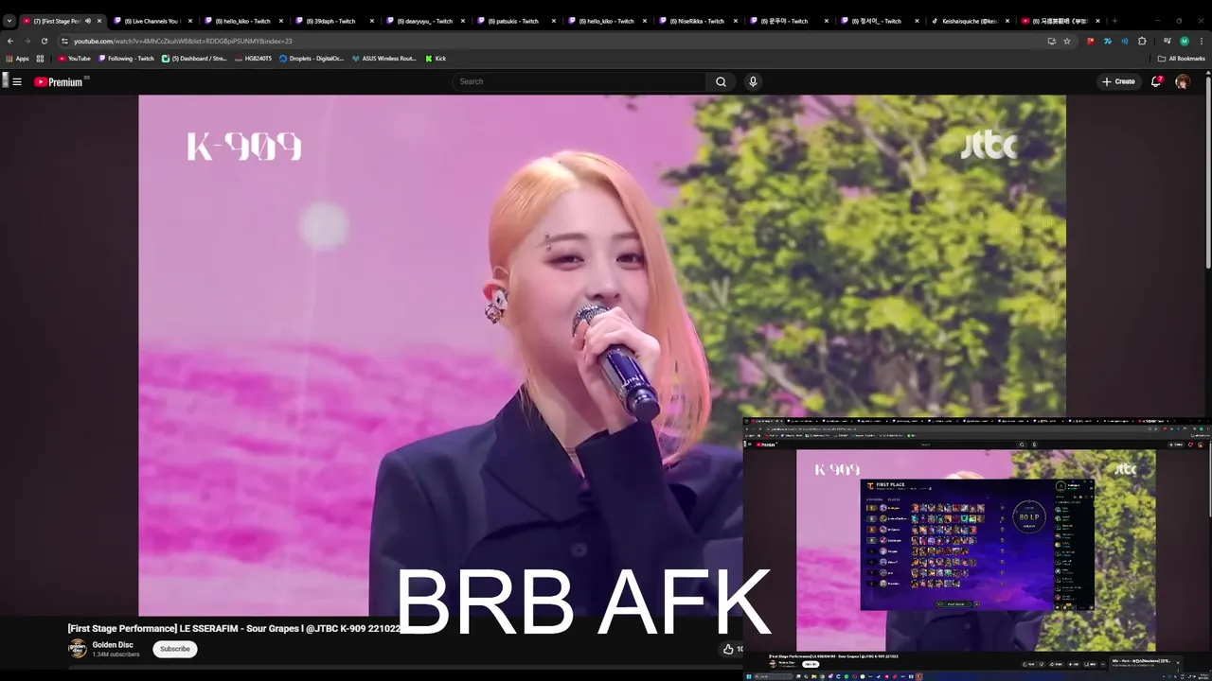Click the browser Forward arrow
The height and width of the screenshot is (681, 1212).
point(27,42)
